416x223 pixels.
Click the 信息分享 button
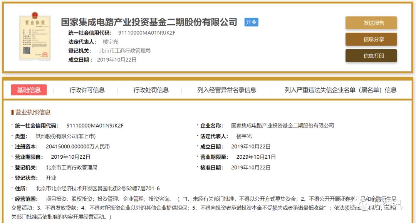pos(371,39)
